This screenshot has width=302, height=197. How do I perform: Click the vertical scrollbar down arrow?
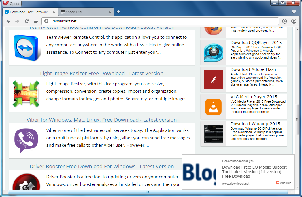297,187
